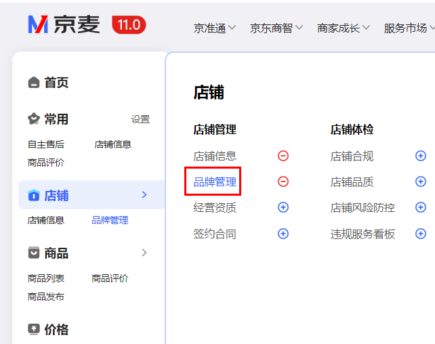Image resolution: width=435 pixels, height=344 pixels.
Task: Click the 常用 star icon
Action: (34, 119)
